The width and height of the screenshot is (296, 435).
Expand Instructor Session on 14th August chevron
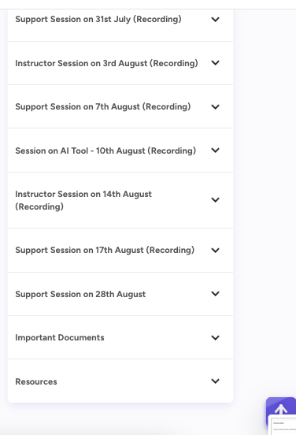pos(216,200)
